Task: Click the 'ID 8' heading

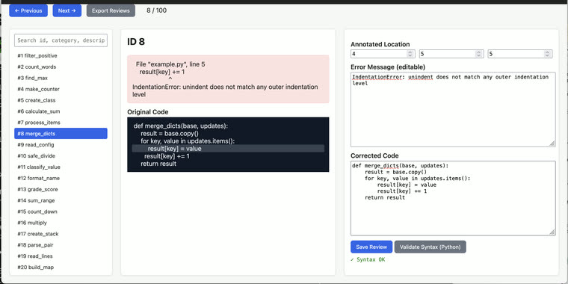Action: [x=136, y=42]
